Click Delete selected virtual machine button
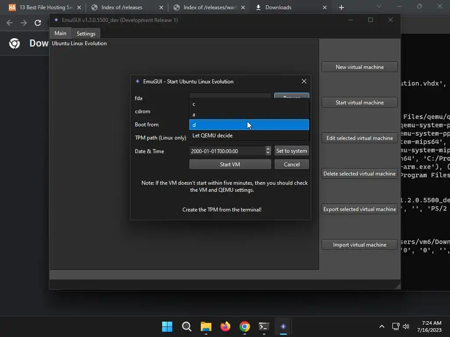This screenshot has height=337, width=450. tap(359, 173)
